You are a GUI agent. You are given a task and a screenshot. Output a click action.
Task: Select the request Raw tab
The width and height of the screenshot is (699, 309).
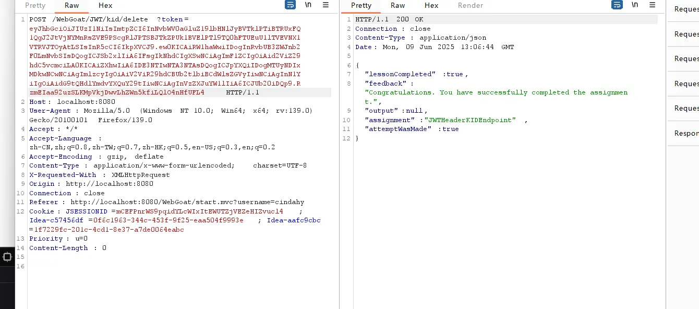(x=72, y=5)
